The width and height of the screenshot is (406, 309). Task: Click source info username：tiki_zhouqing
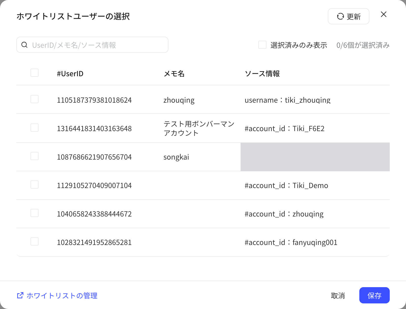287,100
